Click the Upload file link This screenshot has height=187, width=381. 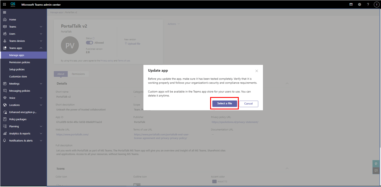click(132, 44)
